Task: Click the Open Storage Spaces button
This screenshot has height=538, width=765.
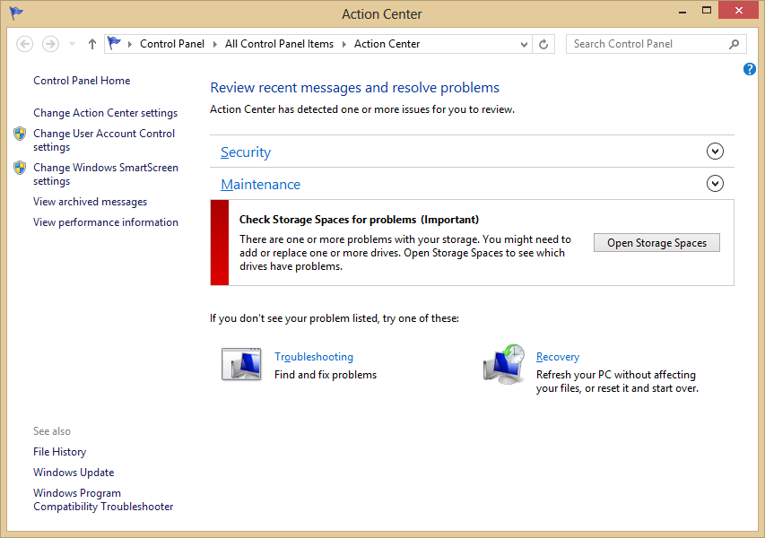Action: tap(656, 242)
